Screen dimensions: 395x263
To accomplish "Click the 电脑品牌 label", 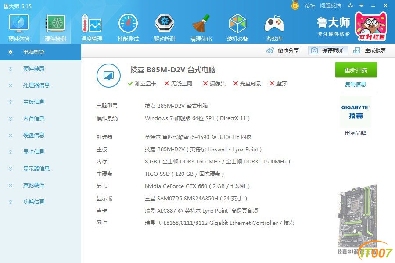I will click(355, 133).
